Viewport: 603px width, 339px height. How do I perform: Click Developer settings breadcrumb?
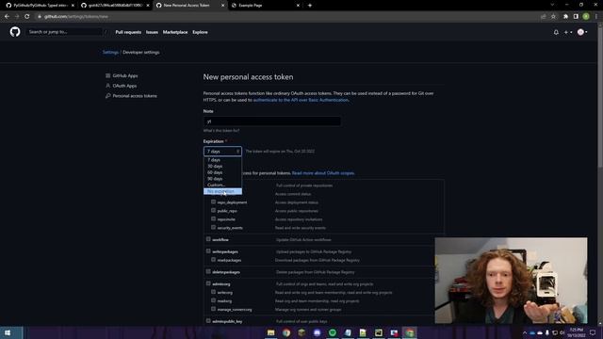pos(140,53)
